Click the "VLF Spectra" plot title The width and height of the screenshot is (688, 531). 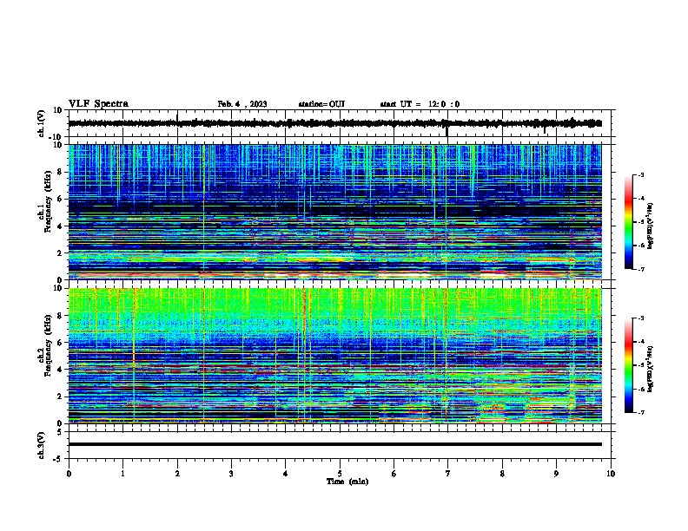98,104
